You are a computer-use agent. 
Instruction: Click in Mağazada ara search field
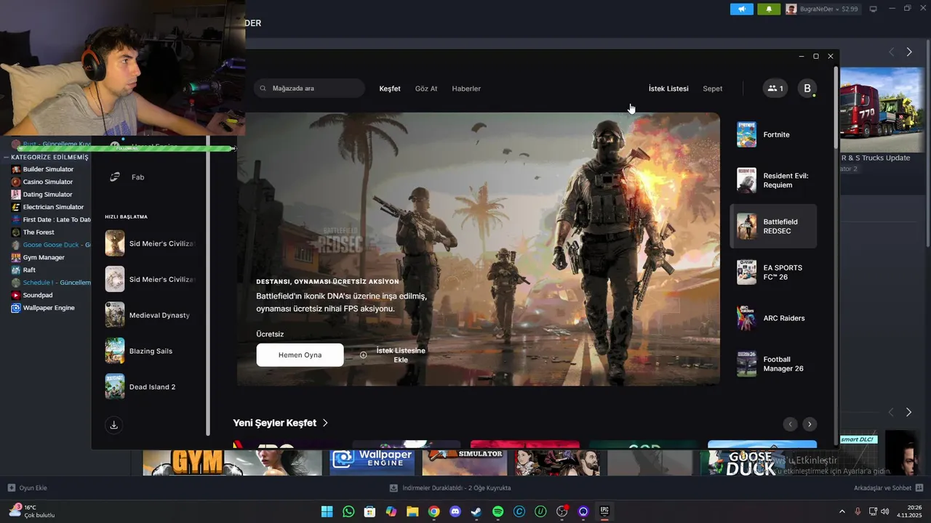coord(309,89)
